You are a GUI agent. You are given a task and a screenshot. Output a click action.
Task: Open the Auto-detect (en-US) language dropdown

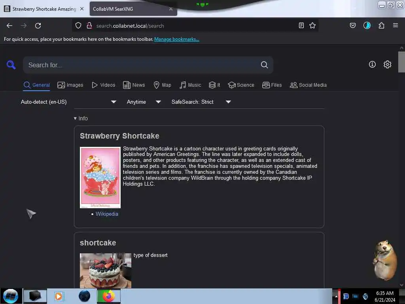[x=68, y=102]
